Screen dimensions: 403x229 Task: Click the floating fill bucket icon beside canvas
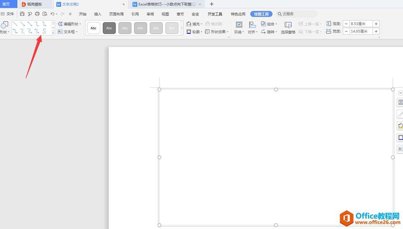click(x=400, y=126)
